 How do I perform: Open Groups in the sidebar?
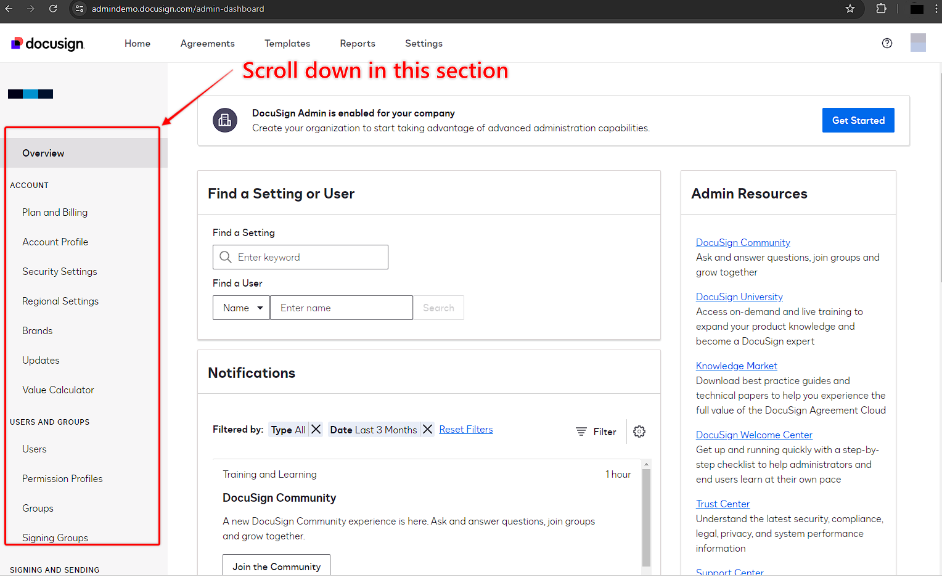[38, 508]
